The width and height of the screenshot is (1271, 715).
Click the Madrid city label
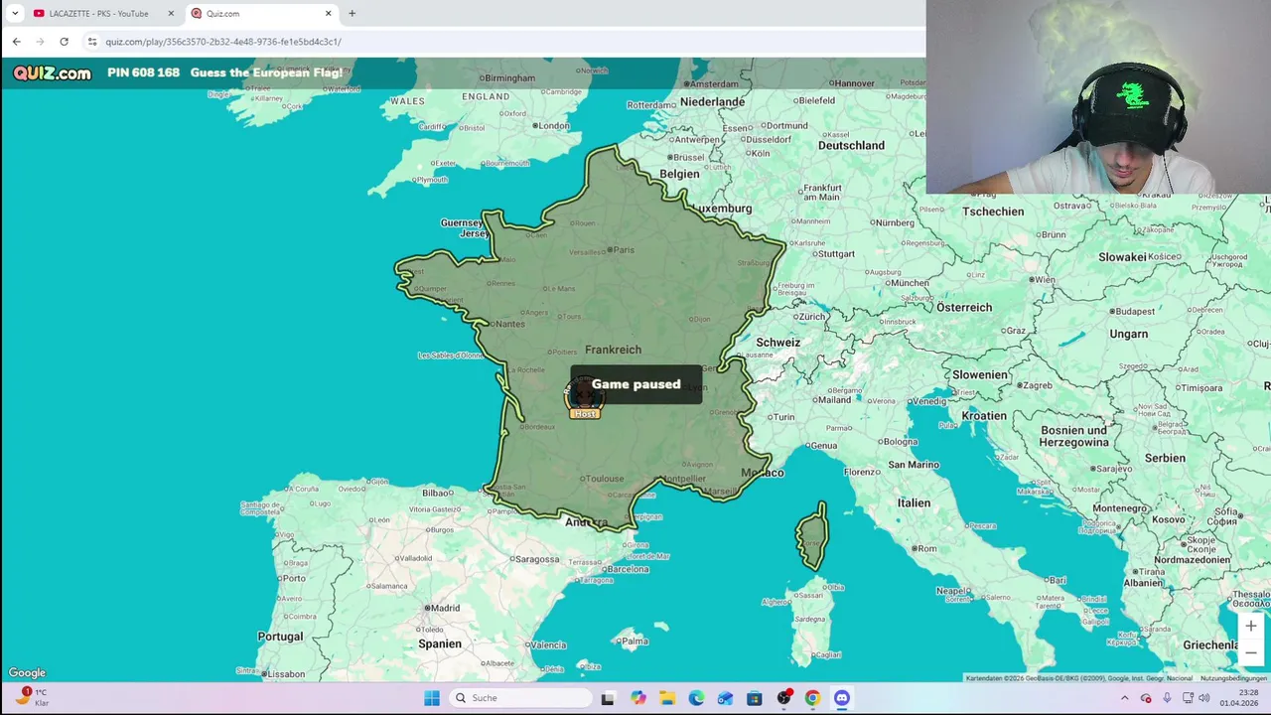coord(443,608)
